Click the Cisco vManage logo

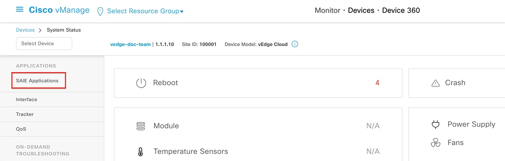pos(59,10)
